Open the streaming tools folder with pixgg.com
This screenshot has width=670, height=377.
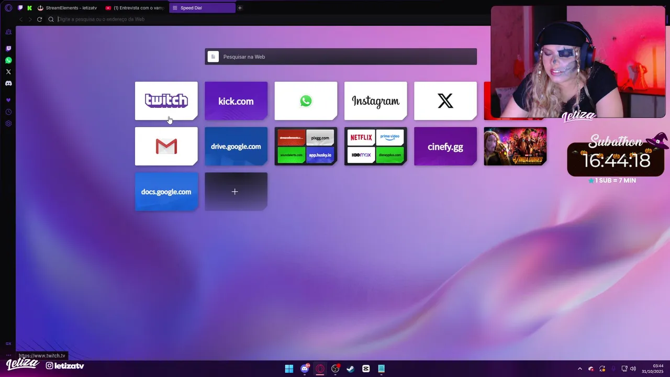click(x=306, y=146)
